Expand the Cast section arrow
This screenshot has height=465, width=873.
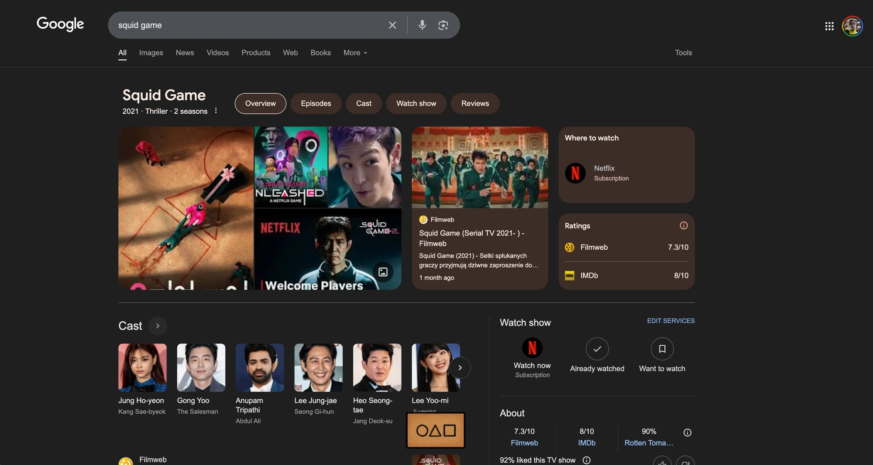tap(158, 326)
